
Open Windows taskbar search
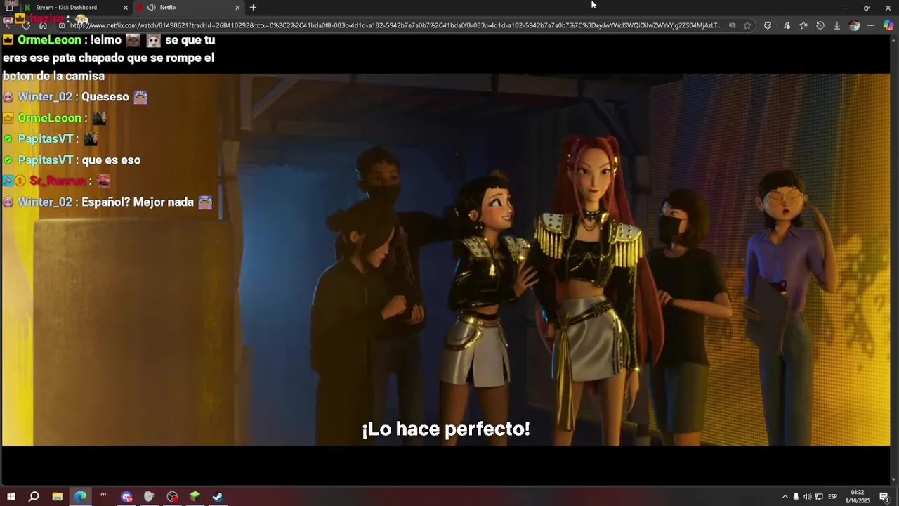click(x=34, y=497)
